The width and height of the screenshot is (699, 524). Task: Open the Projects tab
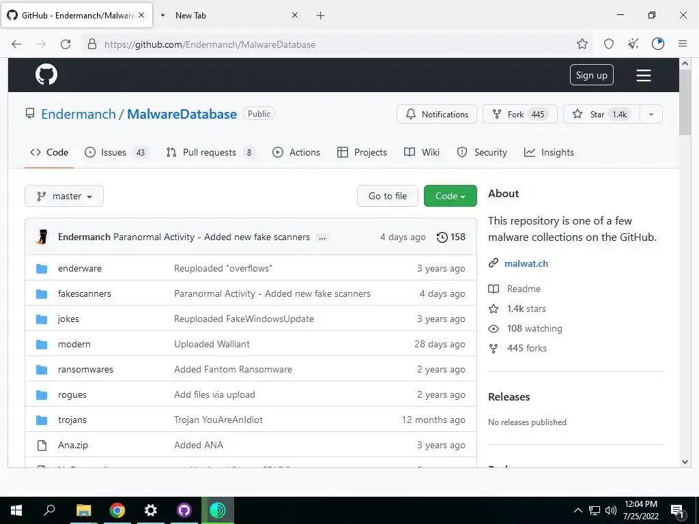coord(362,152)
